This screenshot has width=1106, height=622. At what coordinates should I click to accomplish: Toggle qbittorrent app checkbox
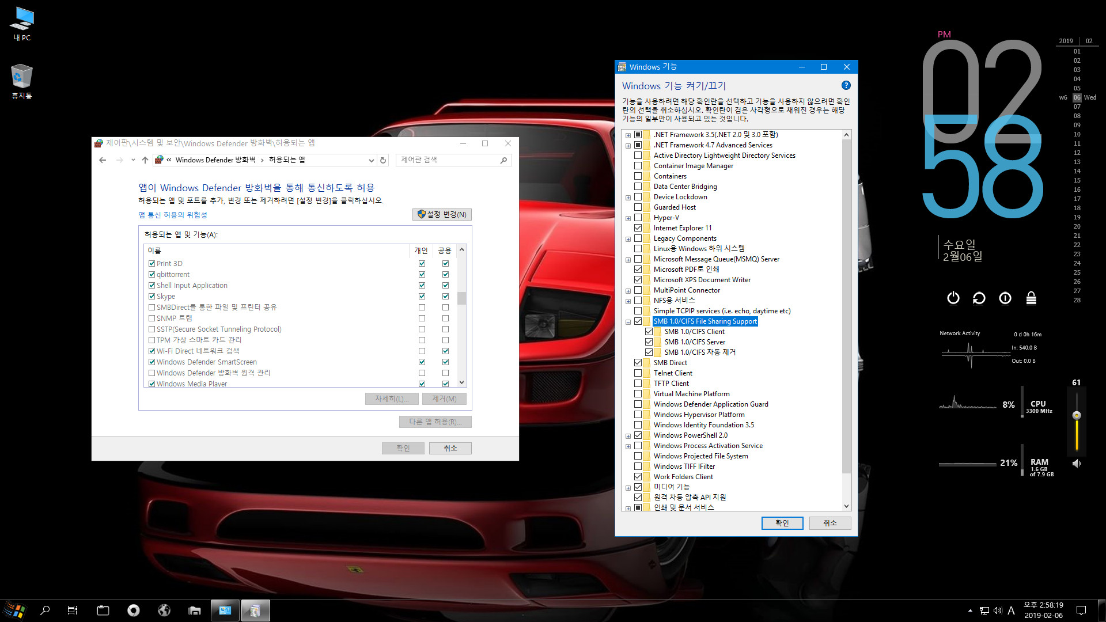click(152, 275)
